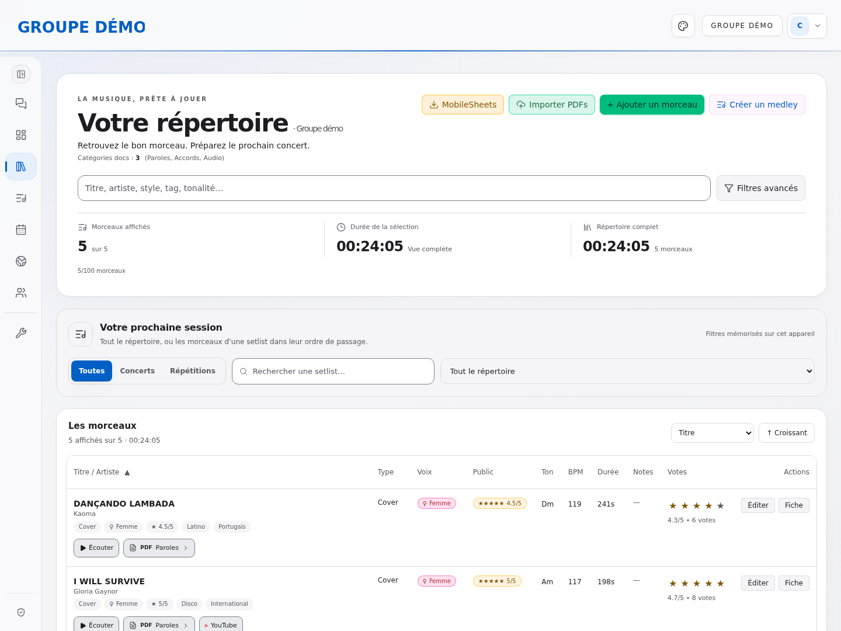Click the C user avatar
This screenshot has height=631, width=841.
pyautogui.click(x=800, y=26)
